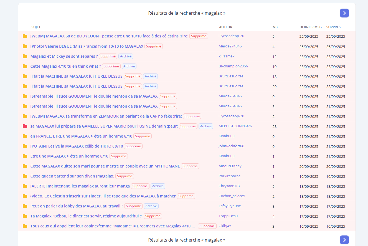
Task: Click "Supprimé" tag on Valérie BEGUE topic
Action: [153, 46]
